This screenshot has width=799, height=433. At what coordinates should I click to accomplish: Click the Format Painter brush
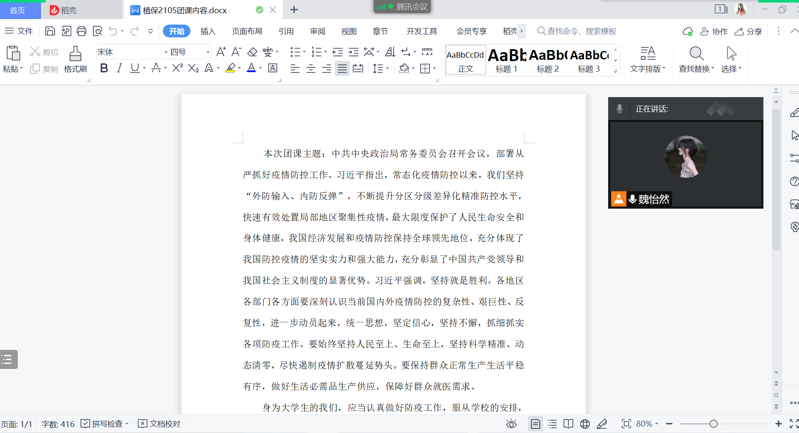pos(75,53)
